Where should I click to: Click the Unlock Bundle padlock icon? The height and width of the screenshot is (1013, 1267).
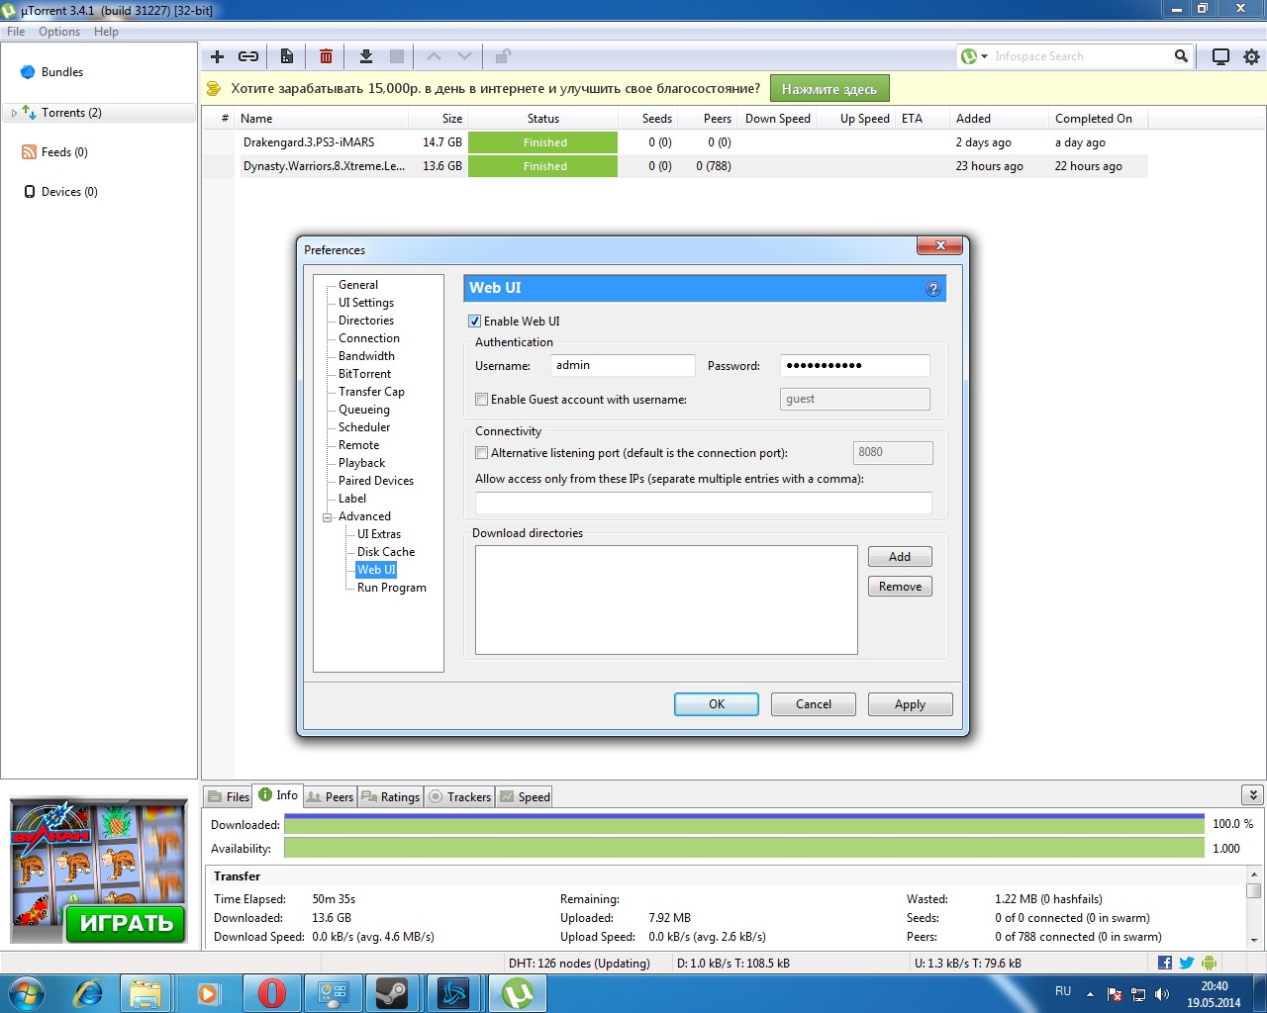point(503,56)
